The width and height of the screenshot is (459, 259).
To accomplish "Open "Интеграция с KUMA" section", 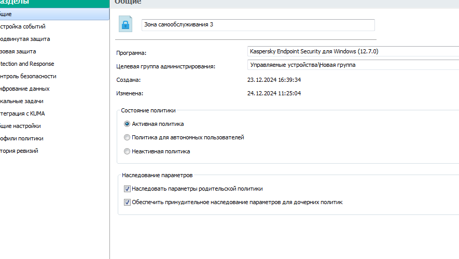I will click(22, 113).
